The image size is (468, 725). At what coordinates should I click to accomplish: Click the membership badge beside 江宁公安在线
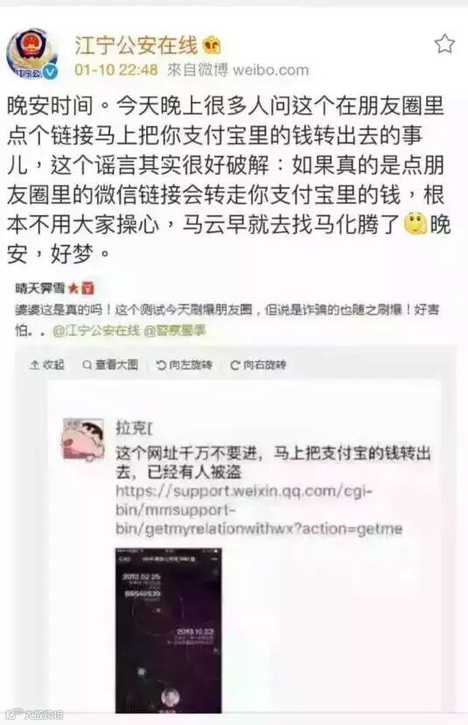(212, 45)
